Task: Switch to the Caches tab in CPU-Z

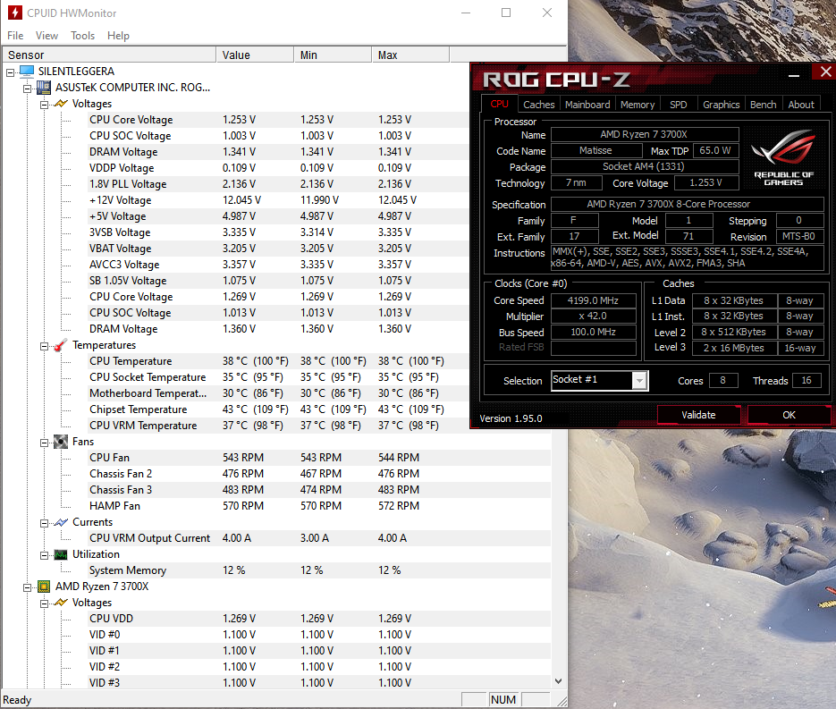Action: (x=538, y=105)
